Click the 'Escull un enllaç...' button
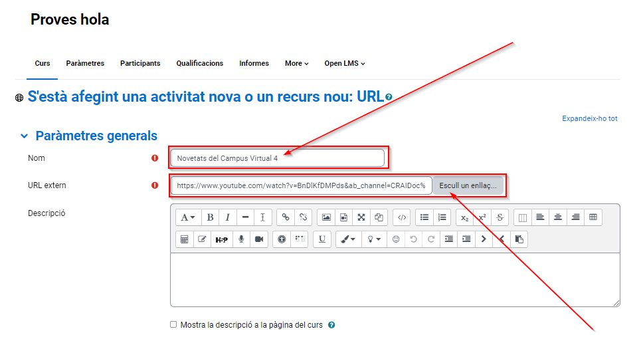 click(468, 186)
